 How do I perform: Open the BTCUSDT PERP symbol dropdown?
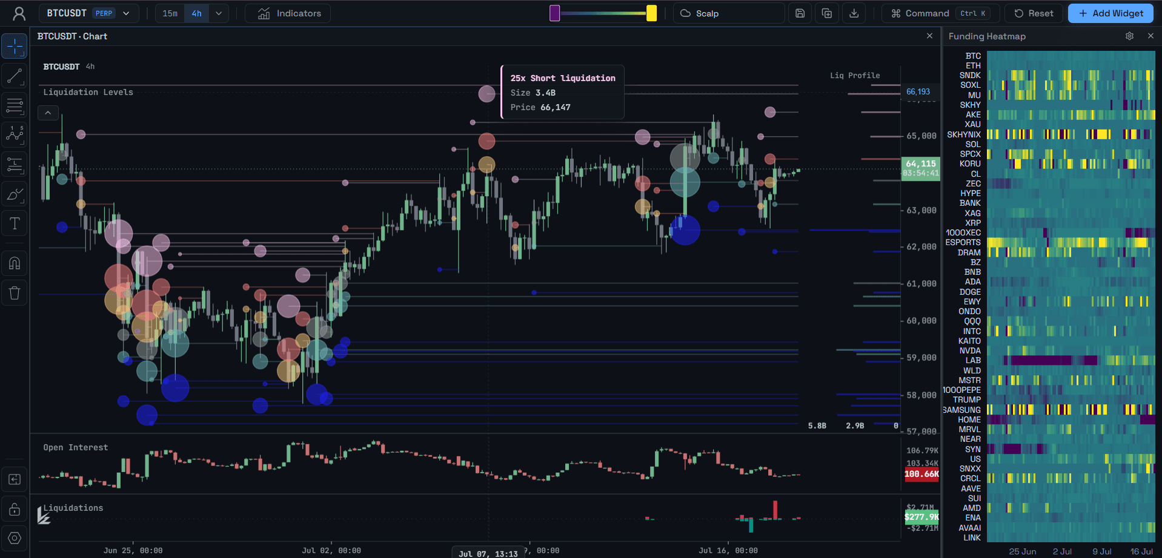(88, 13)
